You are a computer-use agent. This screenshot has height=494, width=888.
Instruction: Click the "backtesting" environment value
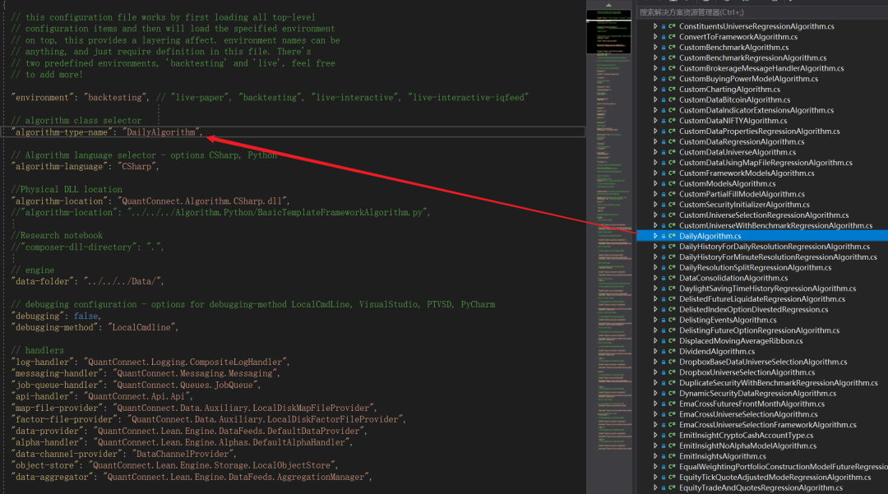click(x=116, y=97)
